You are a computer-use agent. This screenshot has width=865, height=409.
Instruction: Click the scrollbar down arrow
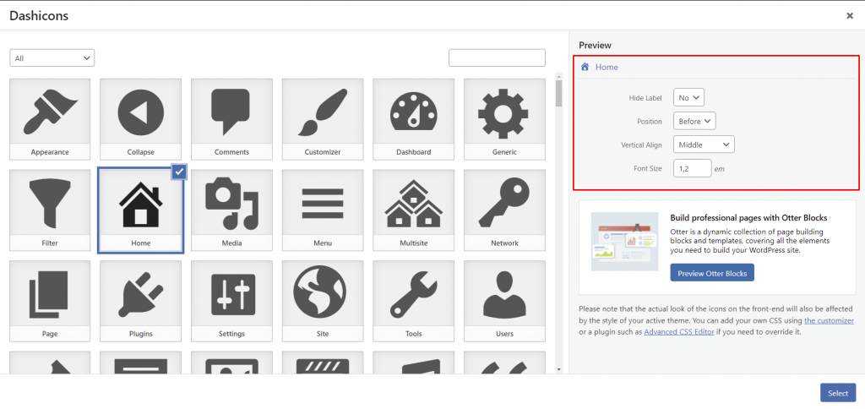tap(559, 369)
